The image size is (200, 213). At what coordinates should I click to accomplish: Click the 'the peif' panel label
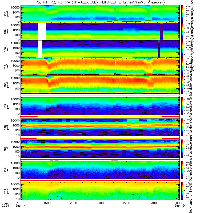[x=6, y=191]
